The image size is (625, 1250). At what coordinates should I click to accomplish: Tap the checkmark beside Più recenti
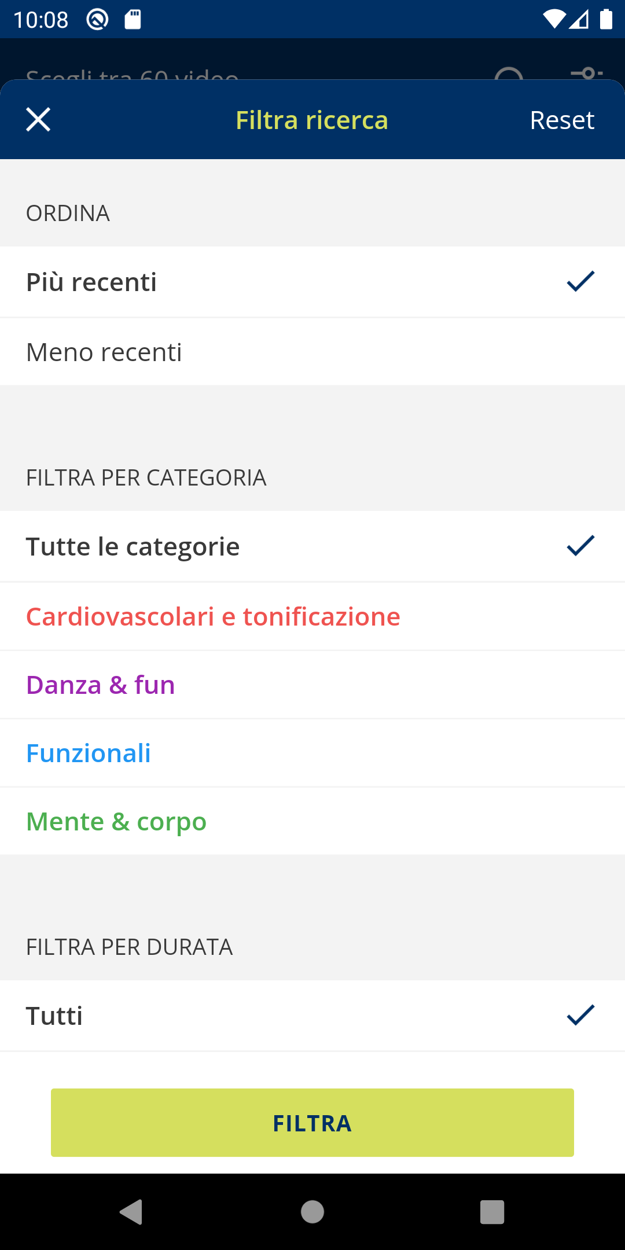tap(580, 282)
